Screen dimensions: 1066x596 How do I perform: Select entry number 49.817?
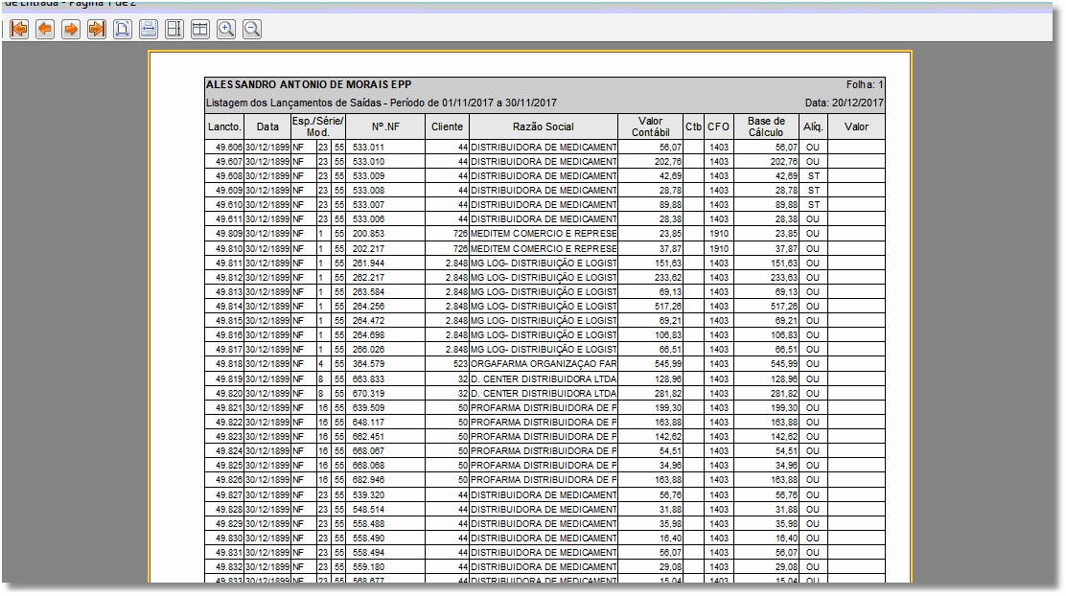(228, 350)
